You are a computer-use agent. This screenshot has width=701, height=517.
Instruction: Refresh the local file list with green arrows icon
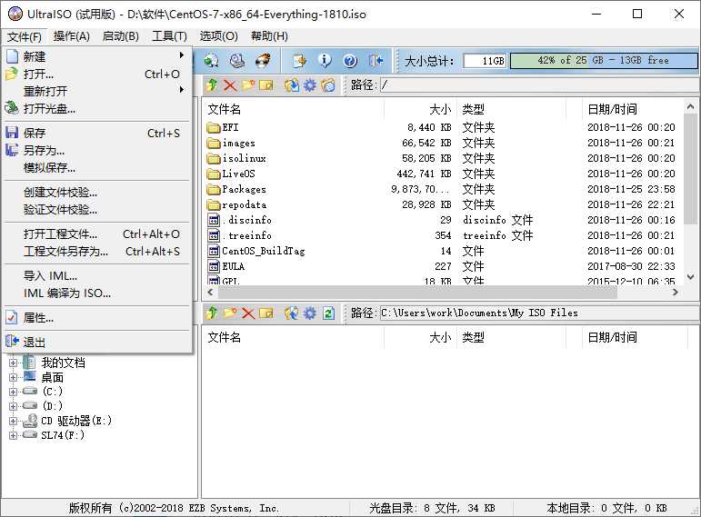328,313
